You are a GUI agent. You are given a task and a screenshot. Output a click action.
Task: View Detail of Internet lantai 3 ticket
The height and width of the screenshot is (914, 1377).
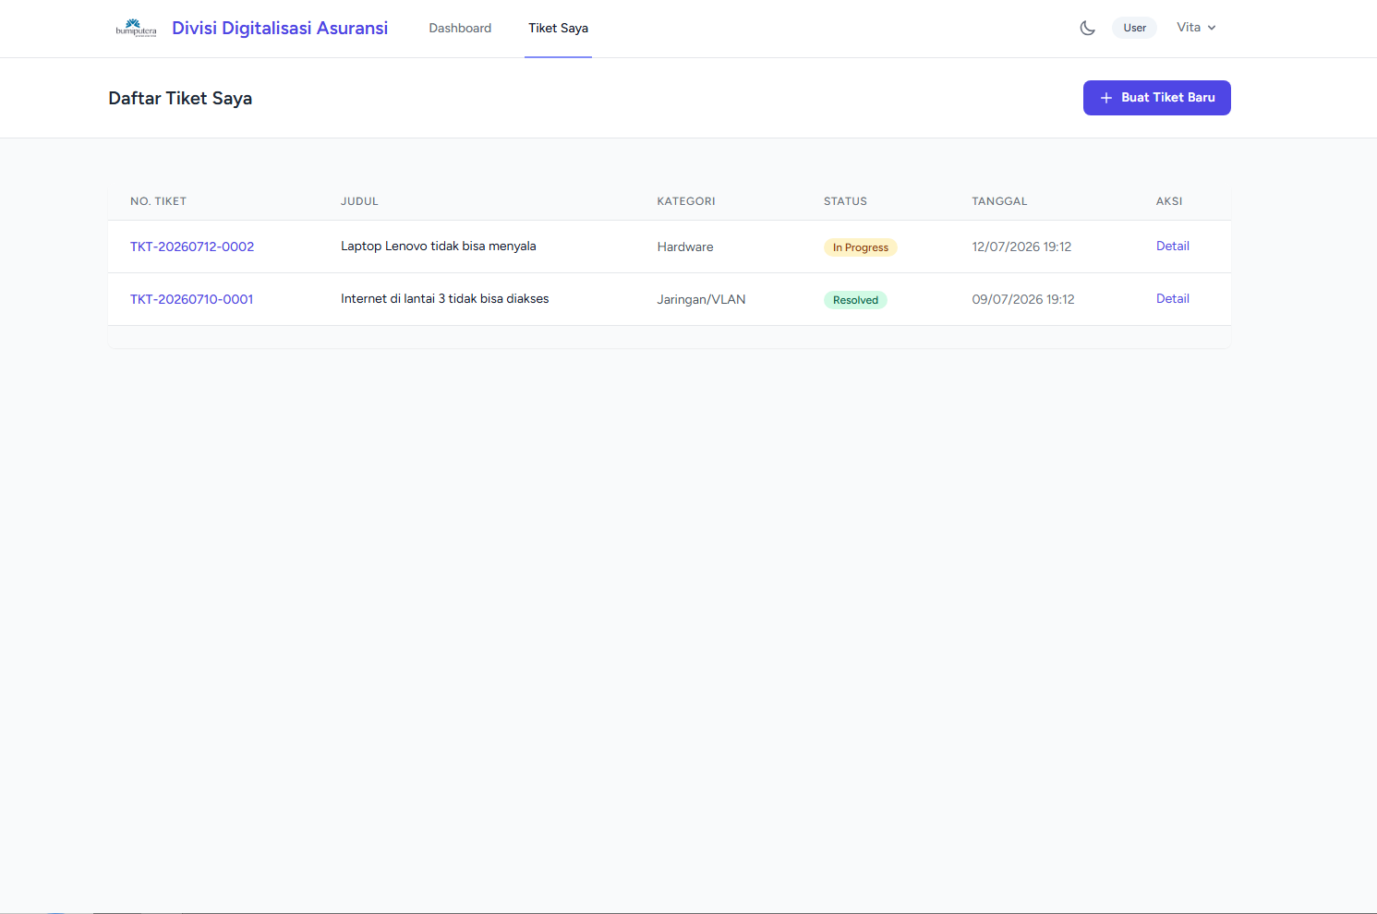1172,298
